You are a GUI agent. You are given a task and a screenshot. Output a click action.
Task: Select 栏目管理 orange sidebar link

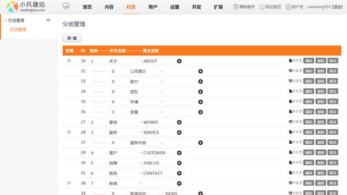18,30
